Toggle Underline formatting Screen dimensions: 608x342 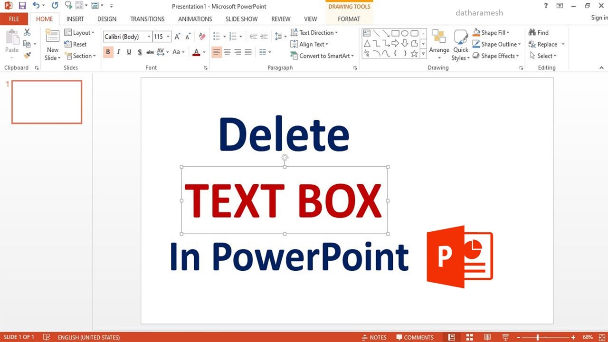coord(129,52)
